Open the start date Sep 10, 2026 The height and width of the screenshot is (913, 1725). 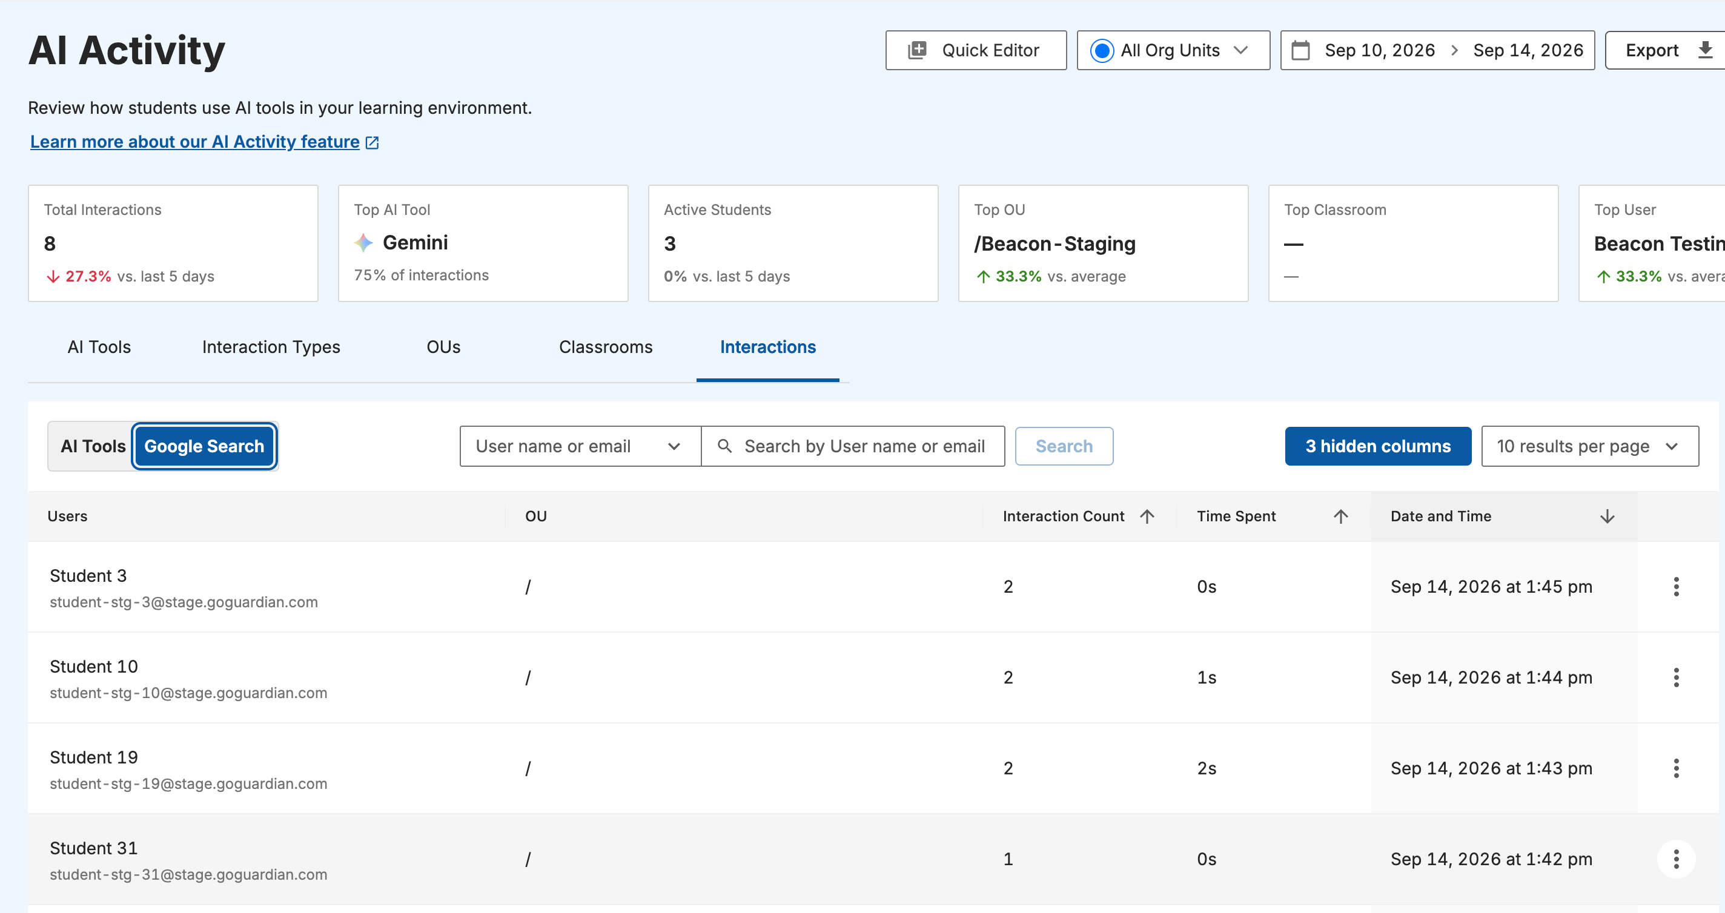tap(1380, 50)
